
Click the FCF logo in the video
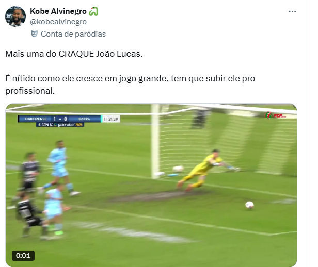(x=276, y=115)
